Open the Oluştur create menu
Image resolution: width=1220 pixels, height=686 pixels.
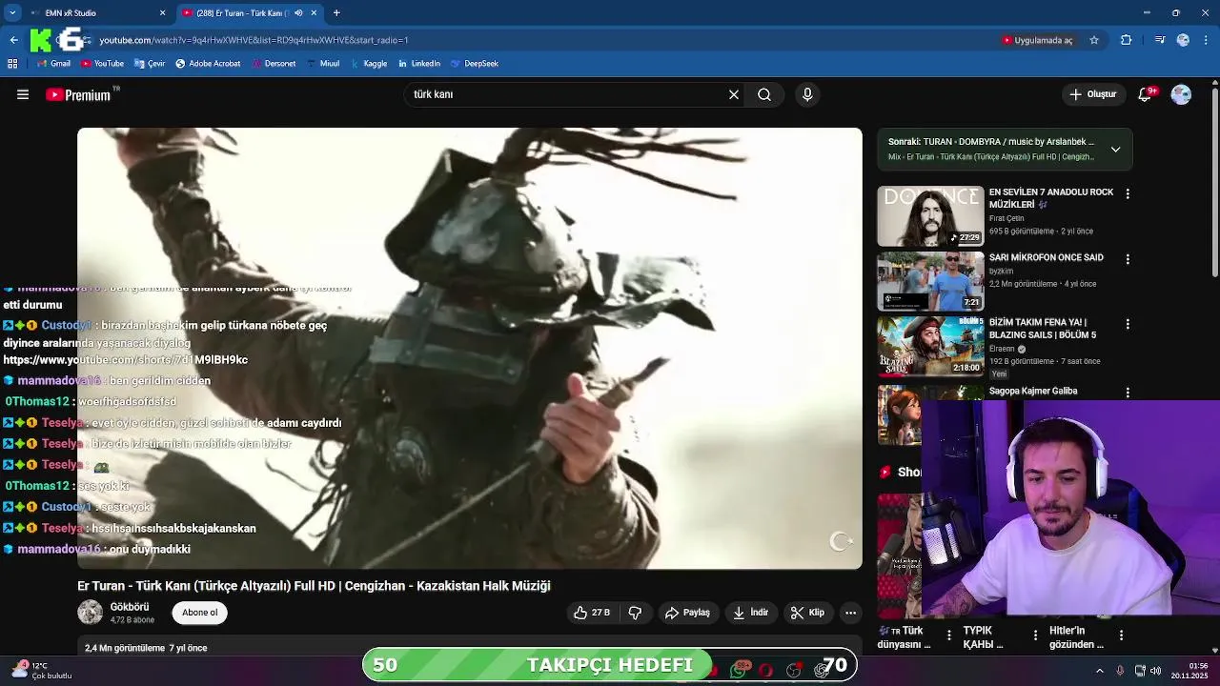pos(1092,94)
